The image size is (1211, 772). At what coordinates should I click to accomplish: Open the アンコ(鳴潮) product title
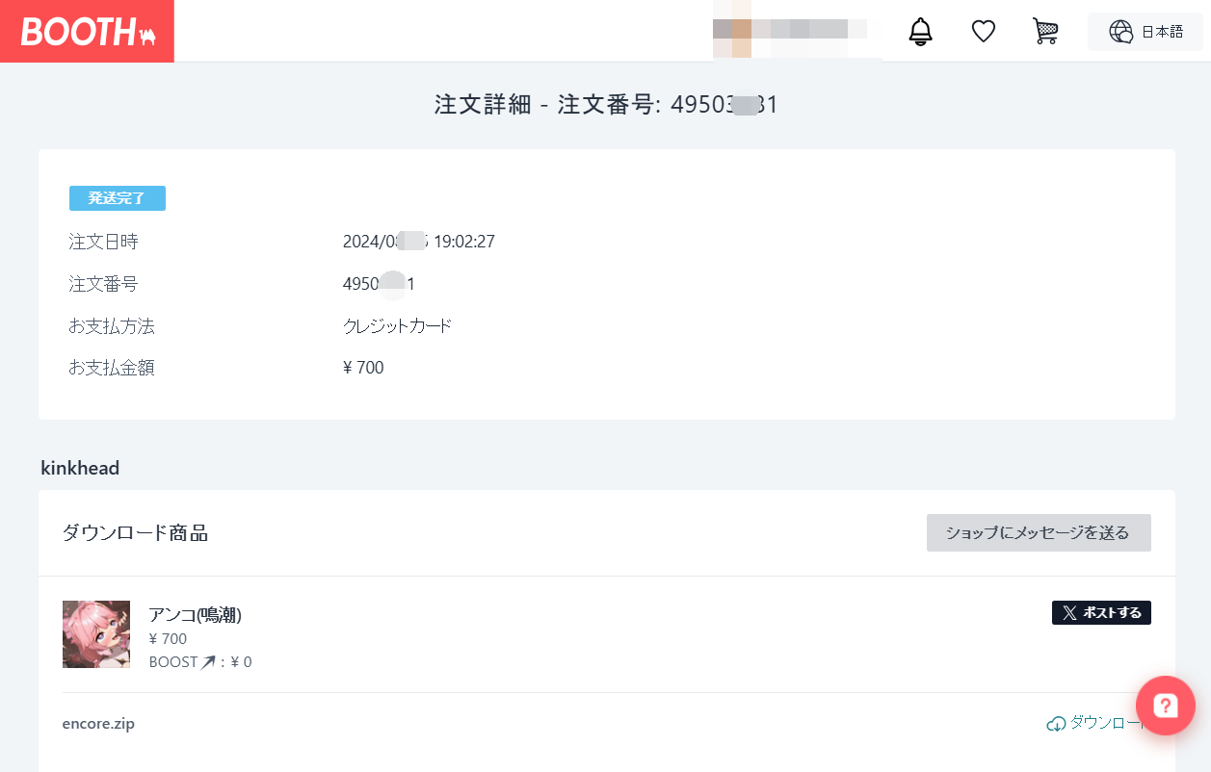click(x=195, y=615)
